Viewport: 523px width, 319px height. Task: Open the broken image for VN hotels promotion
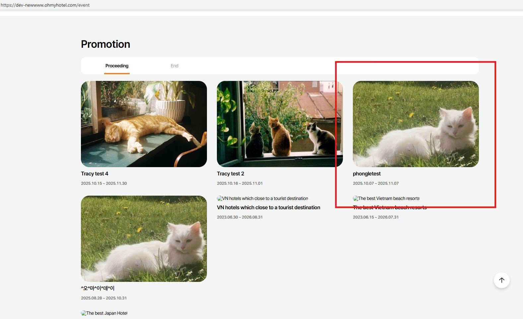(x=263, y=198)
